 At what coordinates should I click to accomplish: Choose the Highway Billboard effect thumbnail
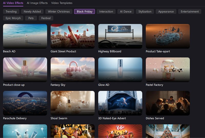point(120,36)
